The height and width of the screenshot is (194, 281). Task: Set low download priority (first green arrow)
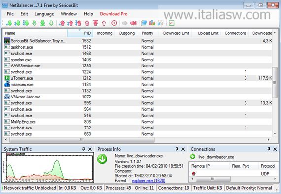(9, 23)
